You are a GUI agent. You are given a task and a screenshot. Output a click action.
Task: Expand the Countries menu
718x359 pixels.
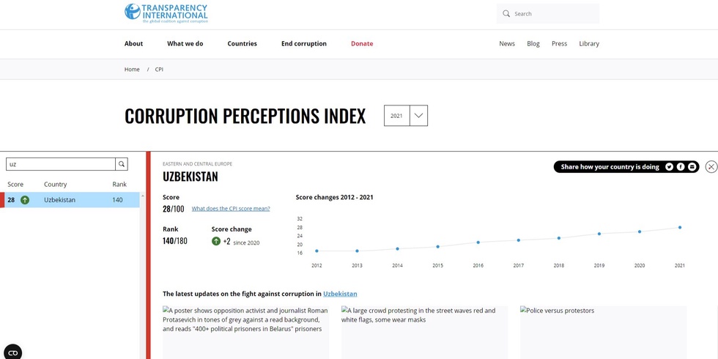[242, 44]
